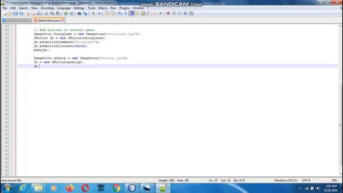Start macro recording with red dot icon
The width and height of the screenshot is (343, 193).
[168, 13]
